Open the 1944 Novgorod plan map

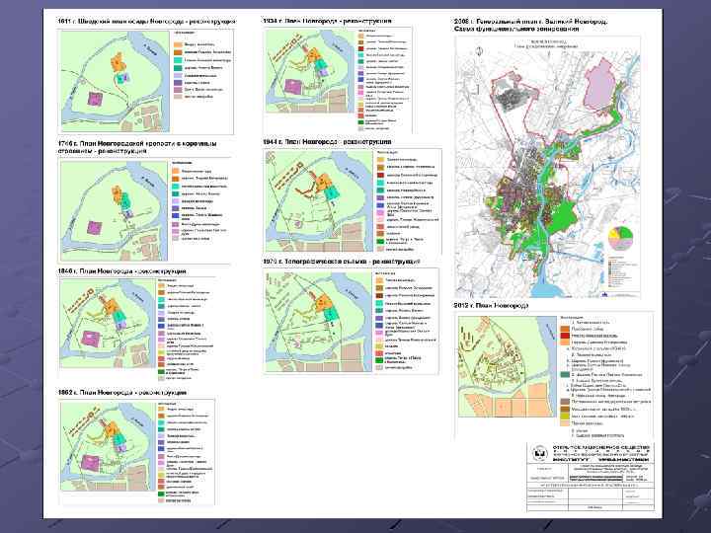pos(319,201)
